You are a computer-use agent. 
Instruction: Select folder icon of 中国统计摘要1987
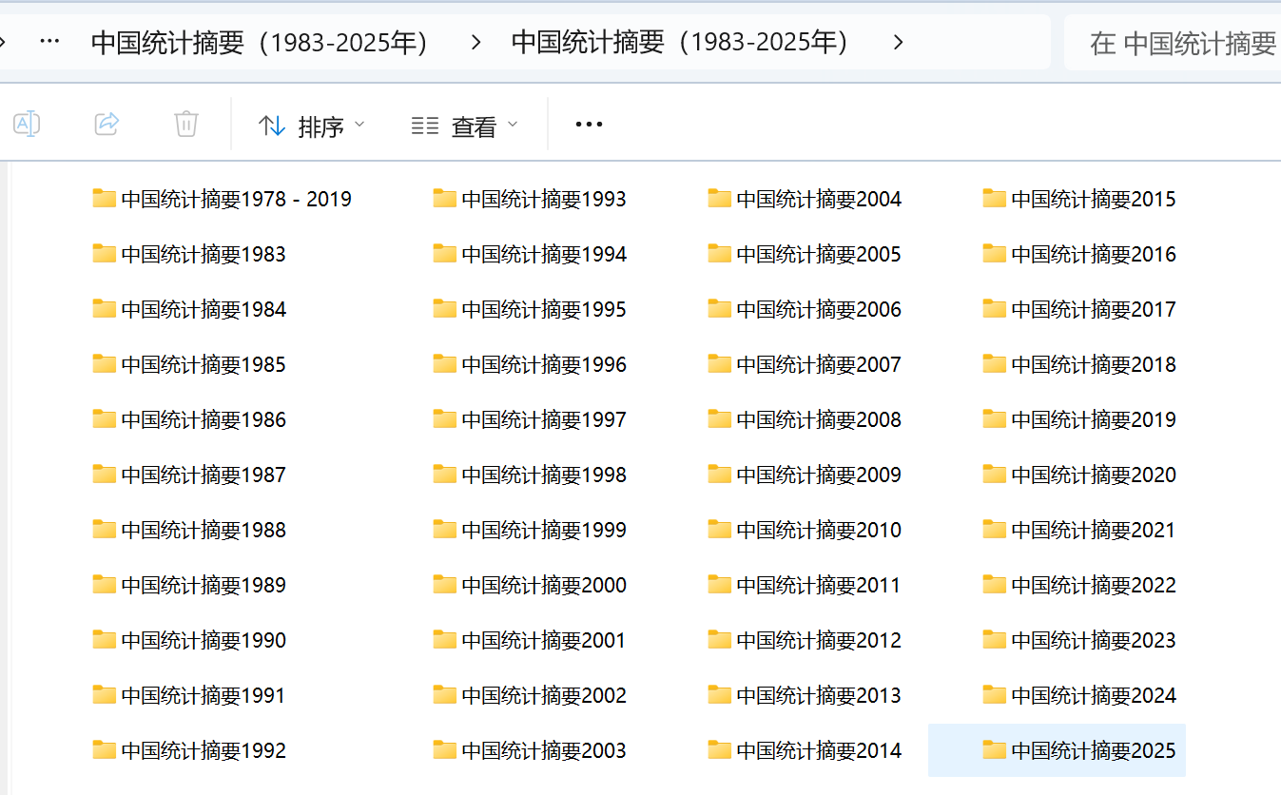(x=105, y=474)
